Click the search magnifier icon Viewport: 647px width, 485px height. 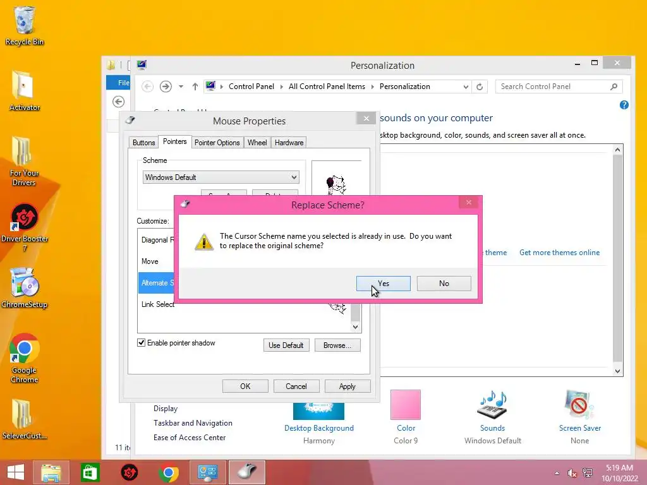point(614,87)
